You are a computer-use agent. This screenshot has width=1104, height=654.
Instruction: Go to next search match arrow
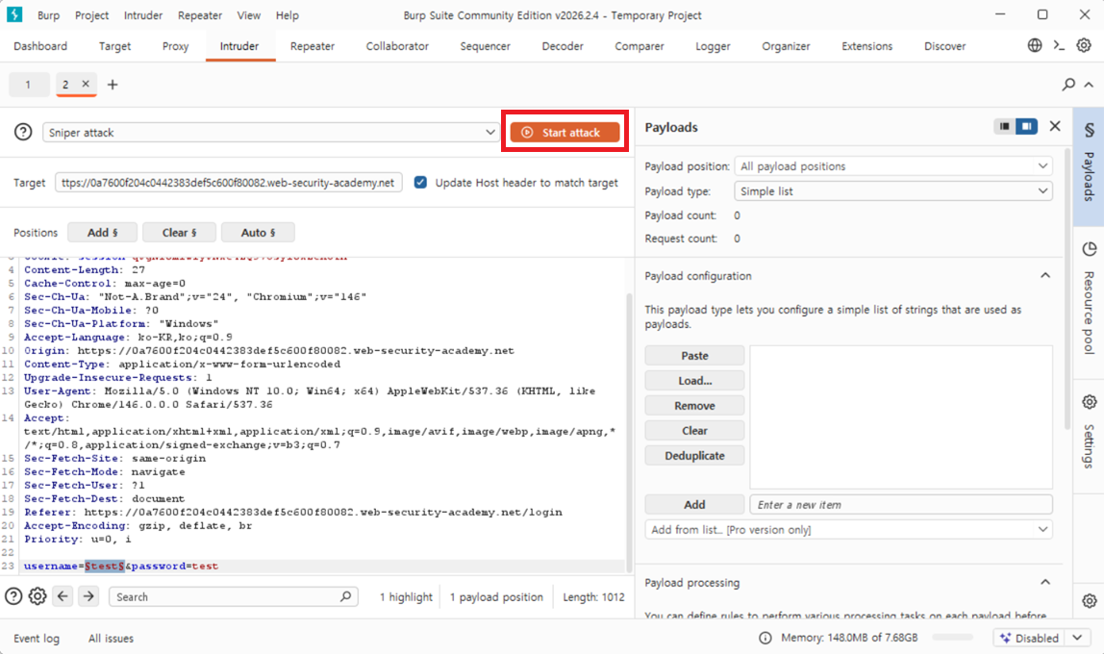[x=88, y=596]
